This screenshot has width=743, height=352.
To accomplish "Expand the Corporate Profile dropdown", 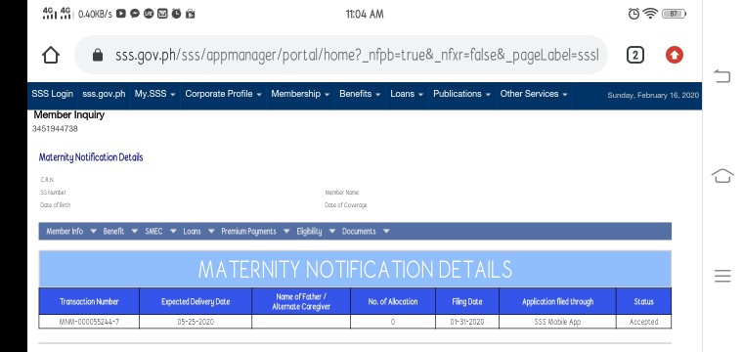I will pyautogui.click(x=223, y=94).
